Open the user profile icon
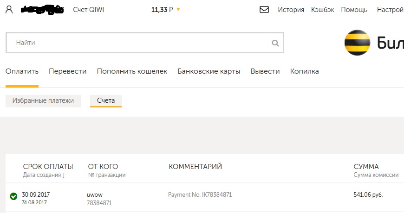The width and height of the screenshot is (404, 213). (9, 10)
